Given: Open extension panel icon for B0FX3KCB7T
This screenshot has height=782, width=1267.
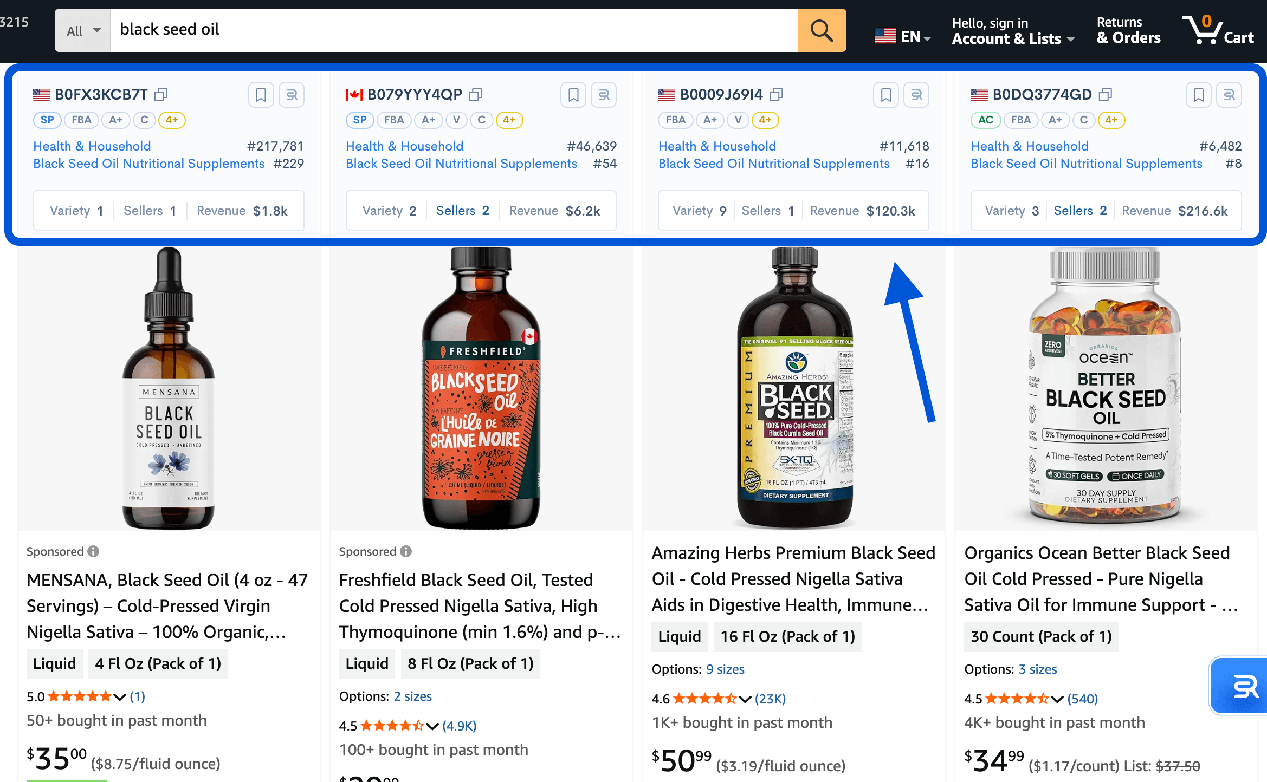Looking at the screenshot, I should point(292,95).
